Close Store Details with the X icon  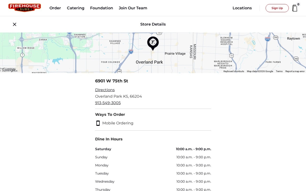tap(15, 24)
